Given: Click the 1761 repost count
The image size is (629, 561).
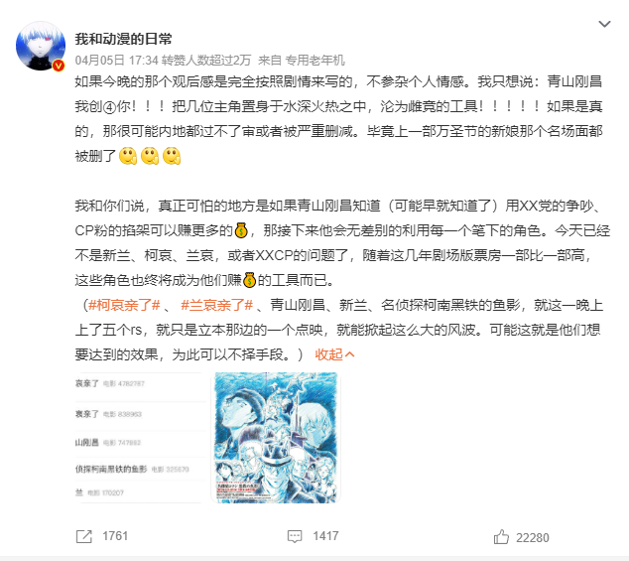Looking at the screenshot, I should pos(115,536).
